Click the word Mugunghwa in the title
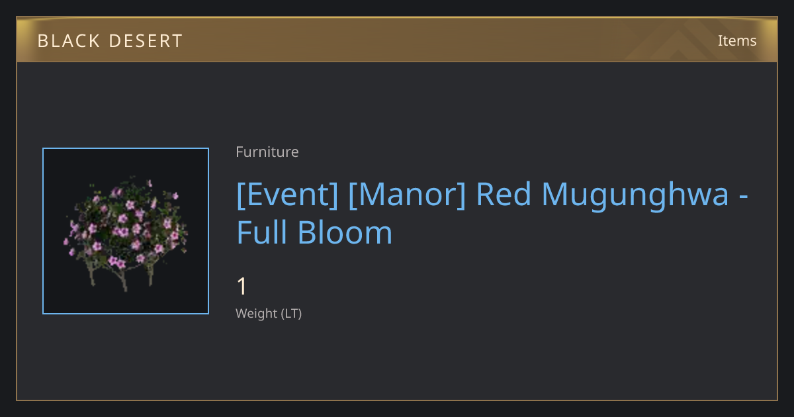 coord(635,195)
